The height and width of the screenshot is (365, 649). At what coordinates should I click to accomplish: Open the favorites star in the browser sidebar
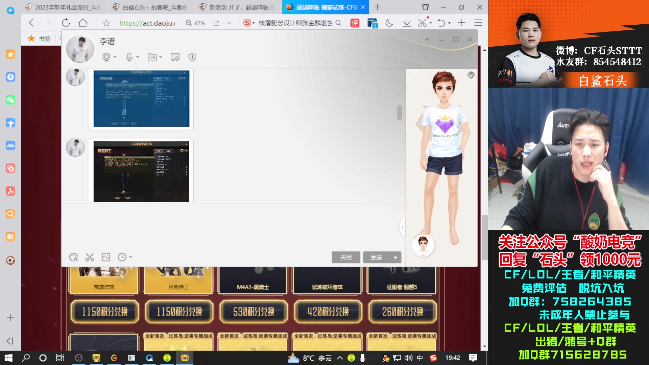pos(10,54)
